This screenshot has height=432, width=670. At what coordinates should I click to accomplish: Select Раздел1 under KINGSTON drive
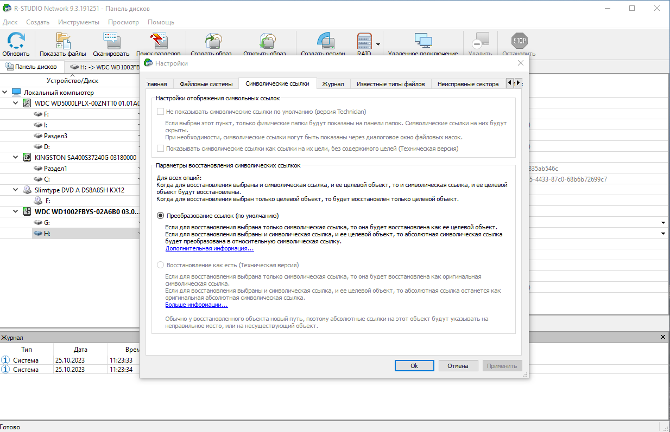[x=55, y=168]
